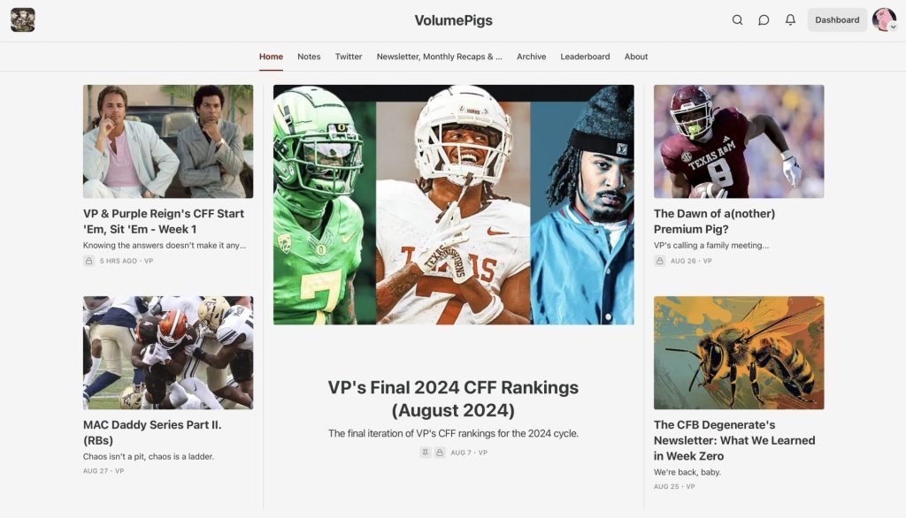Click the bee illustration thumbnail
Viewport: 906px width, 518px height.
coord(739,353)
